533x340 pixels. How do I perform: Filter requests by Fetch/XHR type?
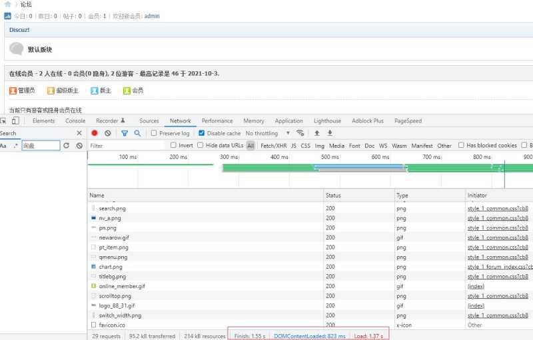coord(274,146)
